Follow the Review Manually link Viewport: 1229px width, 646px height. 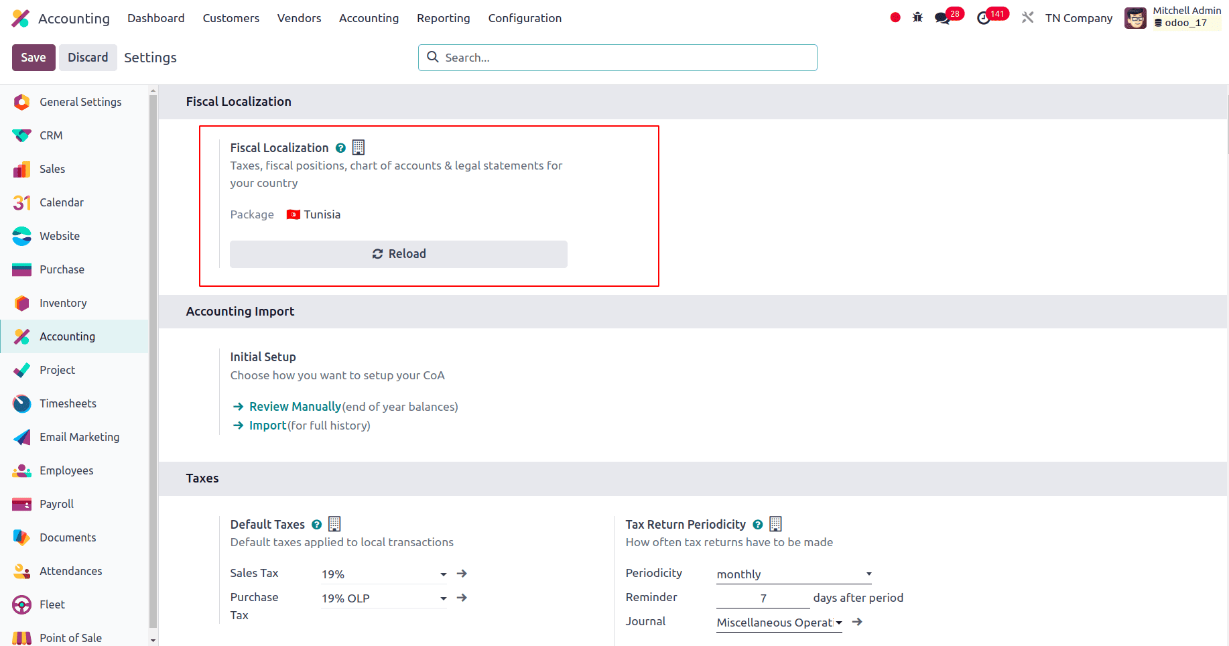(295, 407)
